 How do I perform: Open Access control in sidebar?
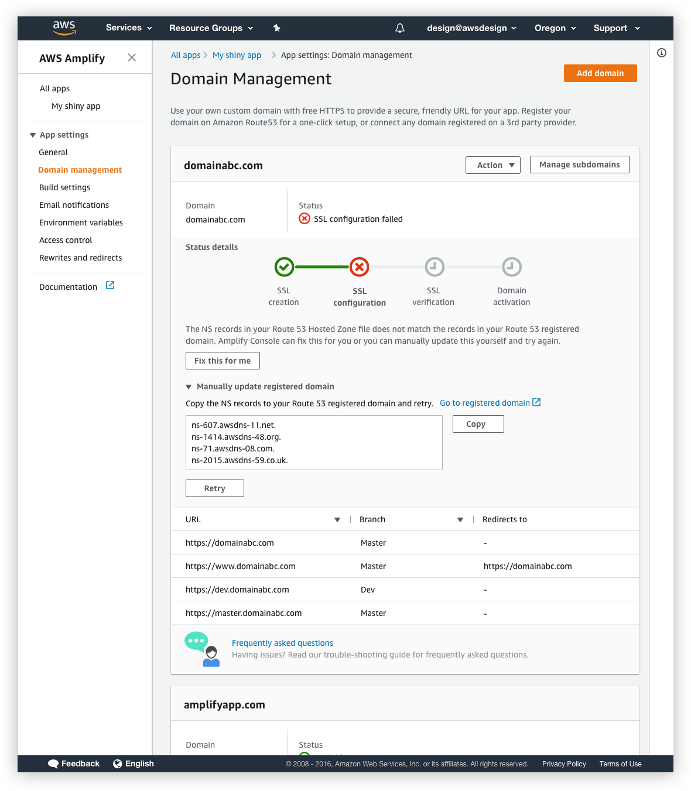coord(66,240)
